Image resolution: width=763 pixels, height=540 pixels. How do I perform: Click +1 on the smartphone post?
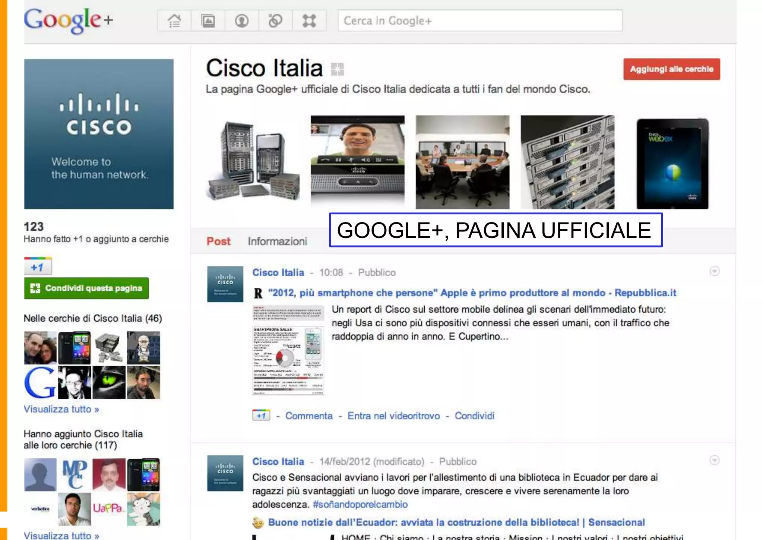(x=261, y=416)
